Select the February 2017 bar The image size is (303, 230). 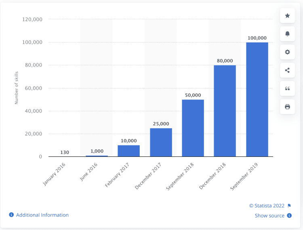coord(129,151)
